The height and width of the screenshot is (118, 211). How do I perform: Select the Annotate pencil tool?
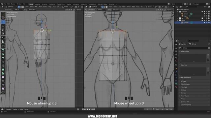(3, 38)
